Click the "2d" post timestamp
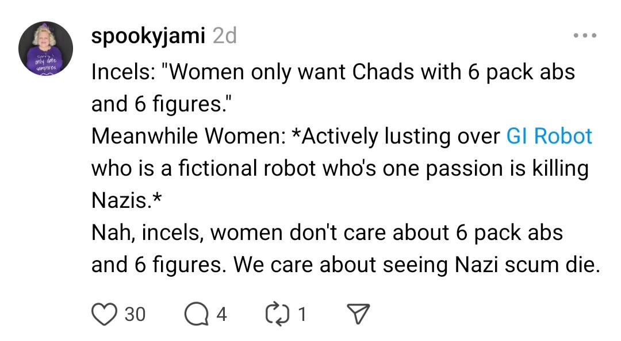 pos(224,36)
